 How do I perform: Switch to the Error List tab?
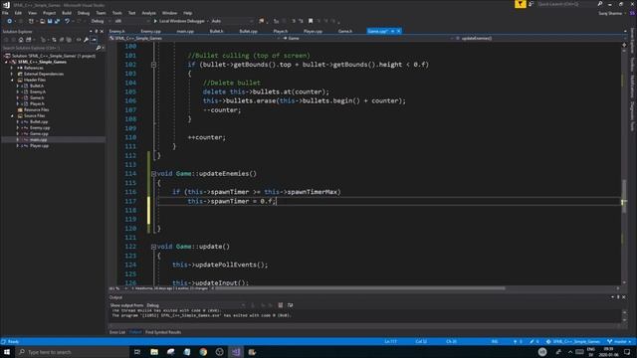point(117,332)
